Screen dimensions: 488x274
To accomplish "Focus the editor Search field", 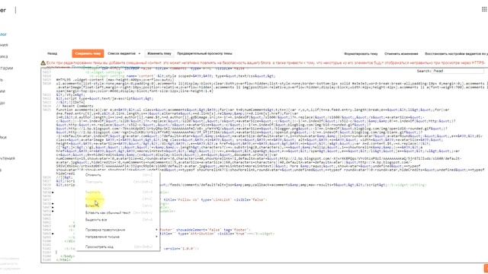I will [458, 71].
